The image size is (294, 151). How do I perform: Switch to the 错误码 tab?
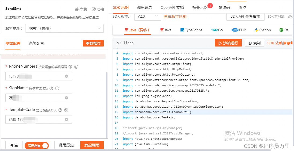click(x=224, y=7)
